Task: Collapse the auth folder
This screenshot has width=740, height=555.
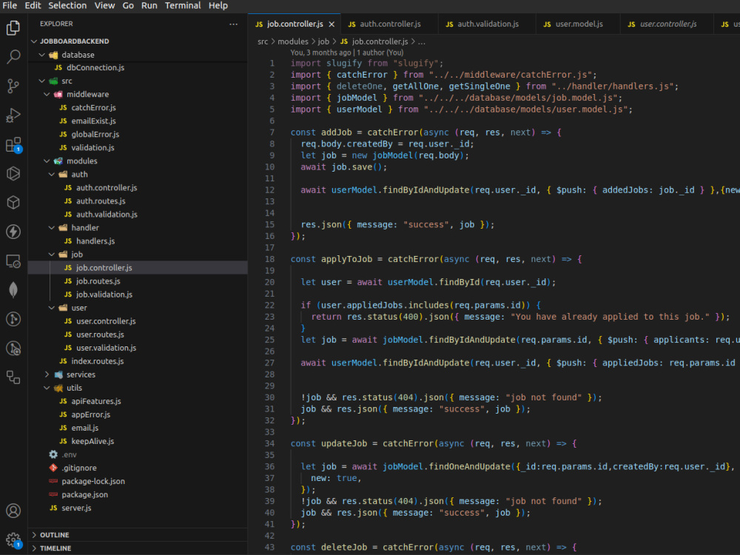Action: coord(52,175)
